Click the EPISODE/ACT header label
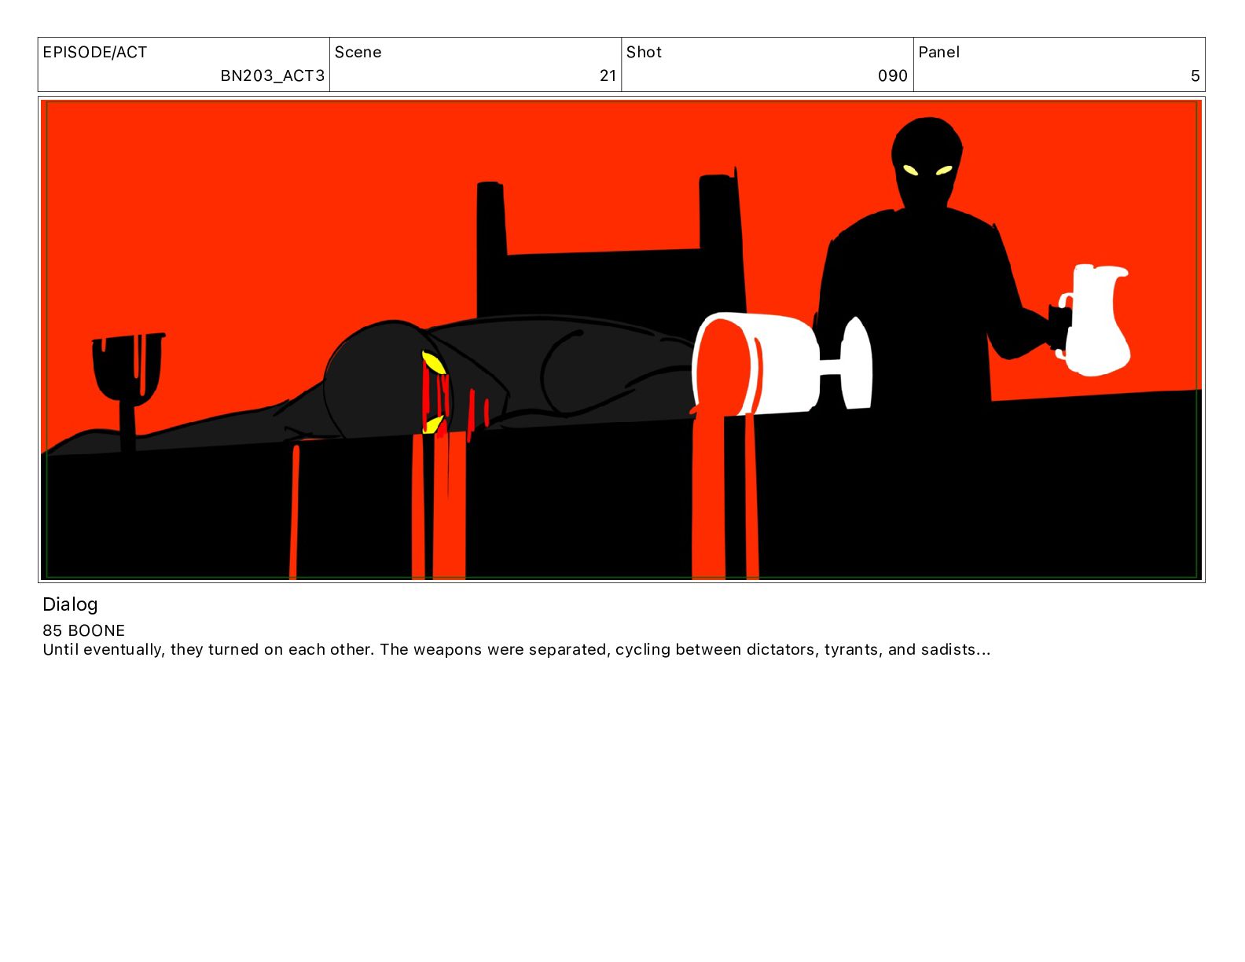This screenshot has width=1245, height=962. click(95, 53)
